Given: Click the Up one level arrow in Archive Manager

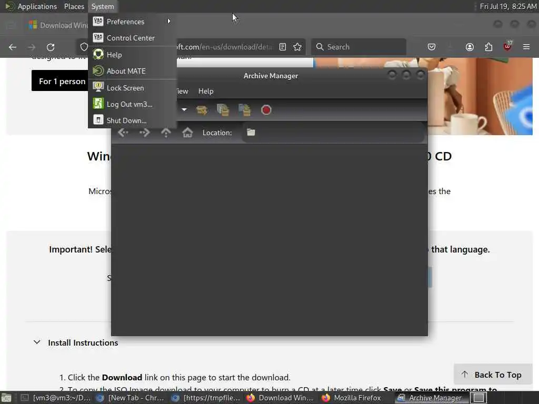Looking at the screenshot, I should 166,133.
